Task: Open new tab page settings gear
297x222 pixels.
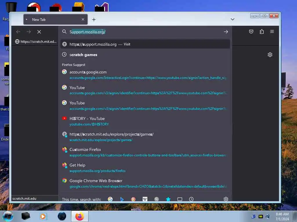Action: [x=270, y=55]
